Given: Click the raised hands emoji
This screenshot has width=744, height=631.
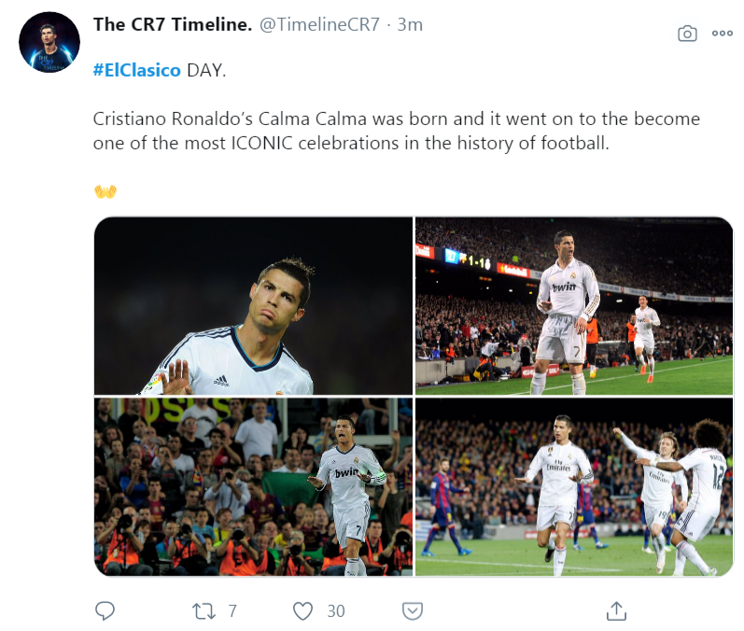Looking at the screenshot, I should tap(105, 191).
